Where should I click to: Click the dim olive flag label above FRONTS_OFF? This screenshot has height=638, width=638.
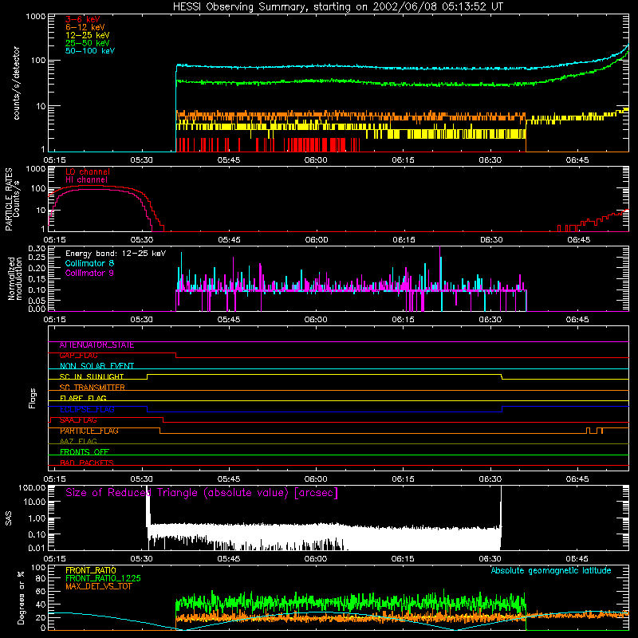pyautogui.click(x=78, y=441)
